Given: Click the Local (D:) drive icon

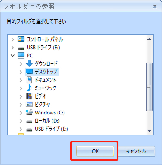Looking at the screenshot, I should pyautogui.click(x=29, y=122).
